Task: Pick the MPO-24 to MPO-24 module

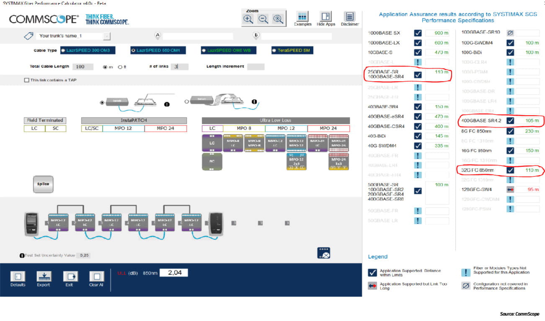Action: tap(339, 143)
